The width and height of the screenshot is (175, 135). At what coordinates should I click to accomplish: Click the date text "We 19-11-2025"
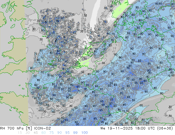[116, 128]
